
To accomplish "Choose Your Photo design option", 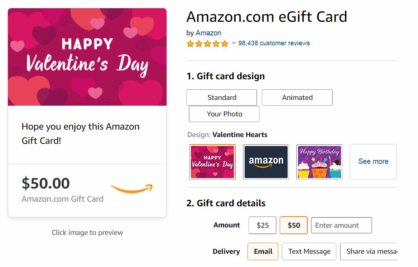I will click(224, 114).
